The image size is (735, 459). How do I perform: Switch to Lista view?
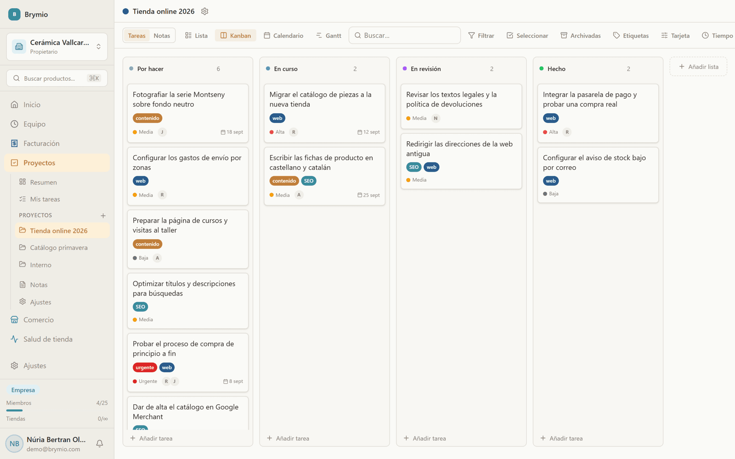click(196, 35)
